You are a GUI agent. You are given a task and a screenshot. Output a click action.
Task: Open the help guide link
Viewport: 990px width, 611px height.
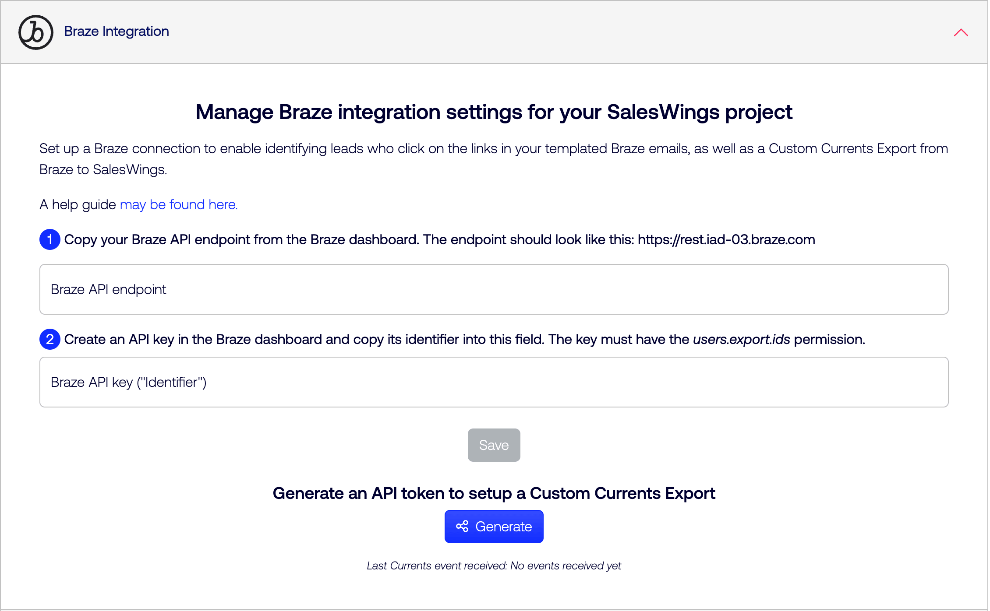[178, 204]
